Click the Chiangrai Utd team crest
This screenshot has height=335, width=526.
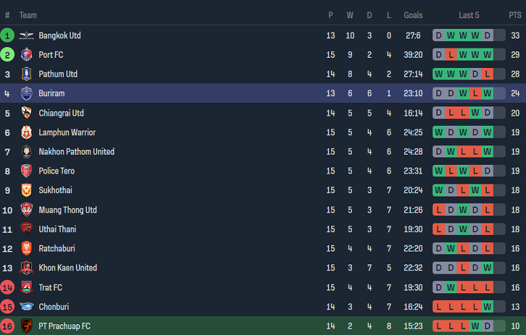[26, 113]
